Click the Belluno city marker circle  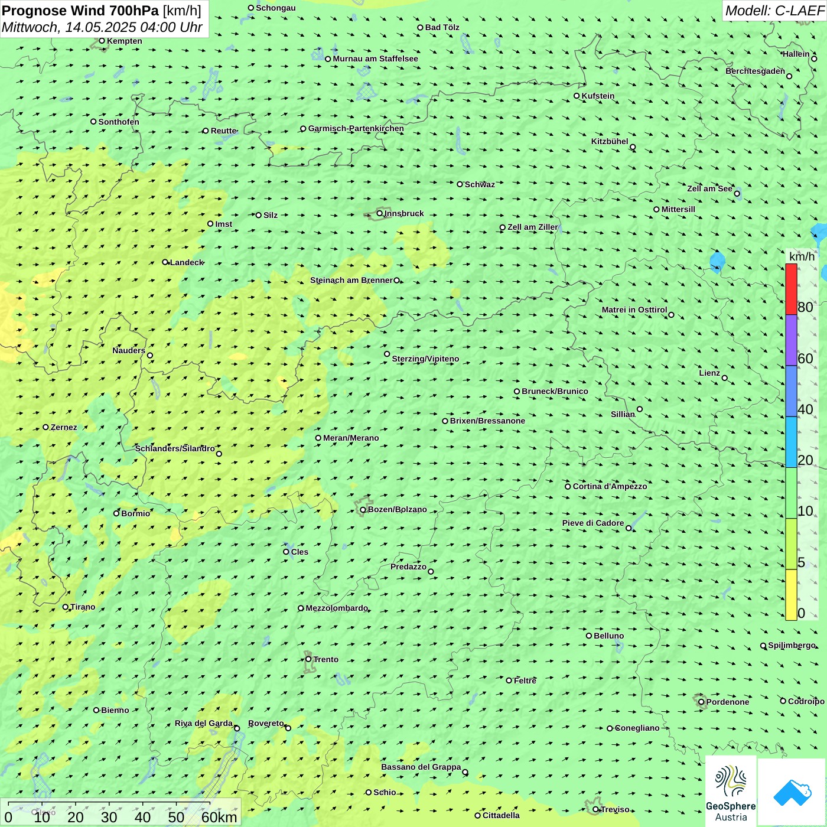click(x=588, y=636)
